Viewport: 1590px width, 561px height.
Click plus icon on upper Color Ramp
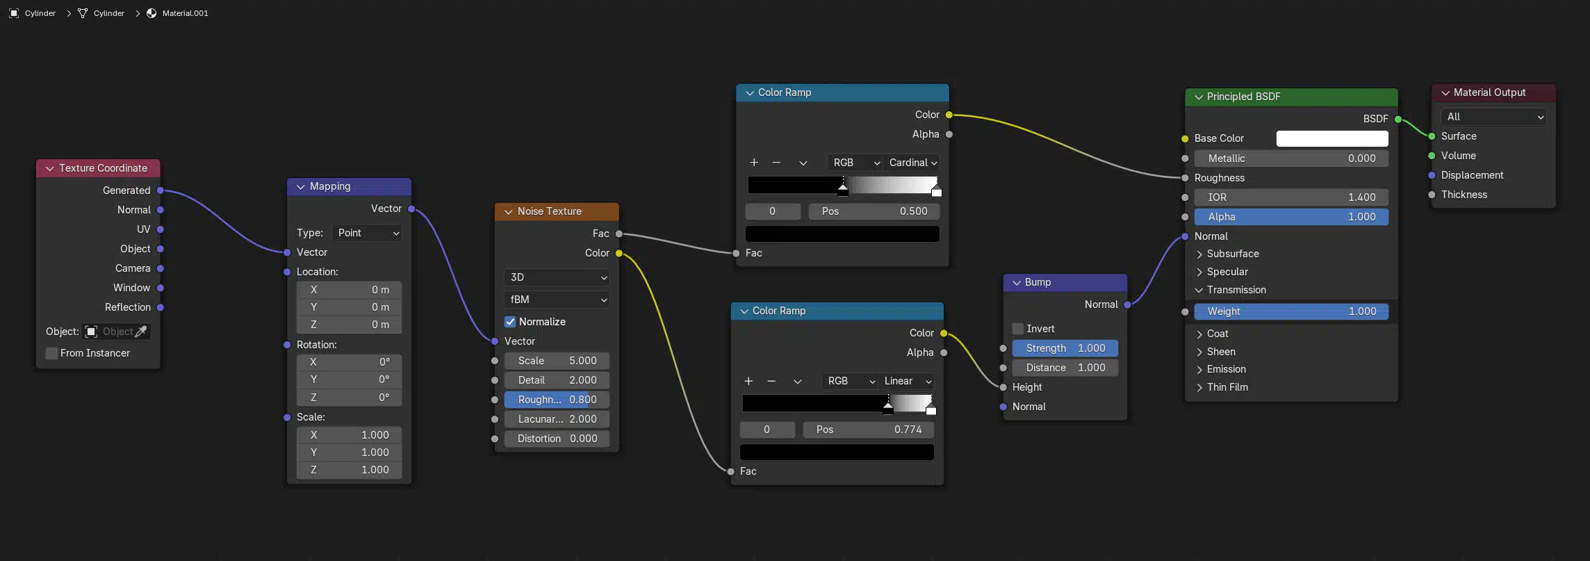point(754,163)
